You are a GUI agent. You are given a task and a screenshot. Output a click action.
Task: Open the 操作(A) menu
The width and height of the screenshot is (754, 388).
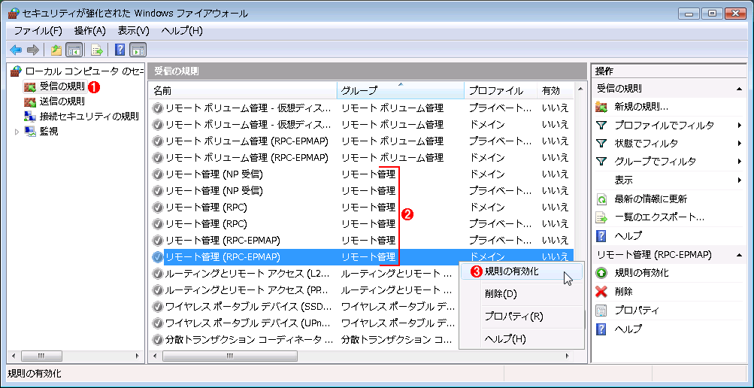(x=90, y=31)
